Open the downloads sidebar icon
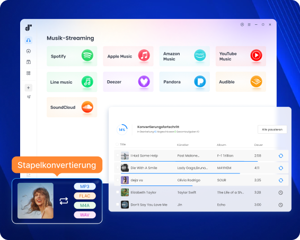Screen dimensions: 300x240 pyautogui.click(x=29, y=51)
